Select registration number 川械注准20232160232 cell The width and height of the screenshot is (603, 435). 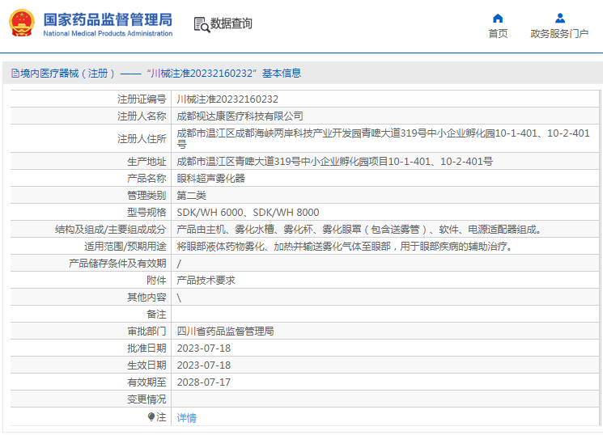tap(227, 99)
